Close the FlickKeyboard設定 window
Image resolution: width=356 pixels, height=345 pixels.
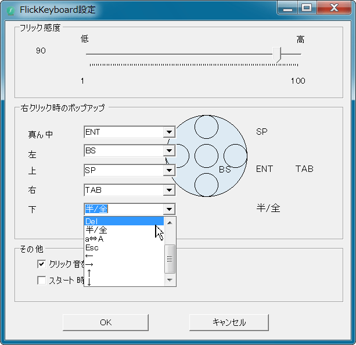pos(334,8)
